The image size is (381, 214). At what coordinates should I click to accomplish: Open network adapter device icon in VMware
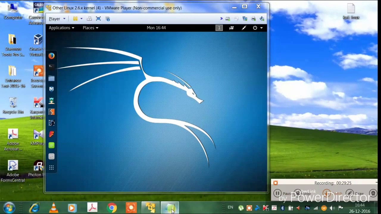(245, 19)
